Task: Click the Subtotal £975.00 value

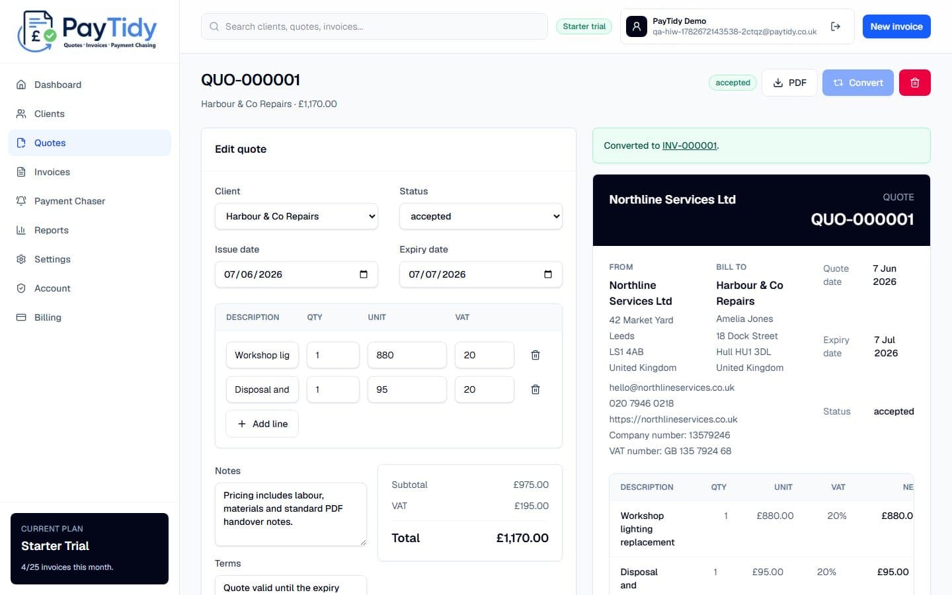Action: (531, 485)
